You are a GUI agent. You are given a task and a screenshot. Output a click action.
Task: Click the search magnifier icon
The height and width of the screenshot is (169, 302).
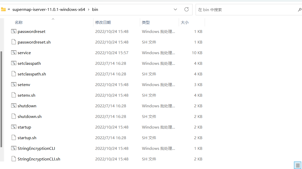click(x=299, y=10)
